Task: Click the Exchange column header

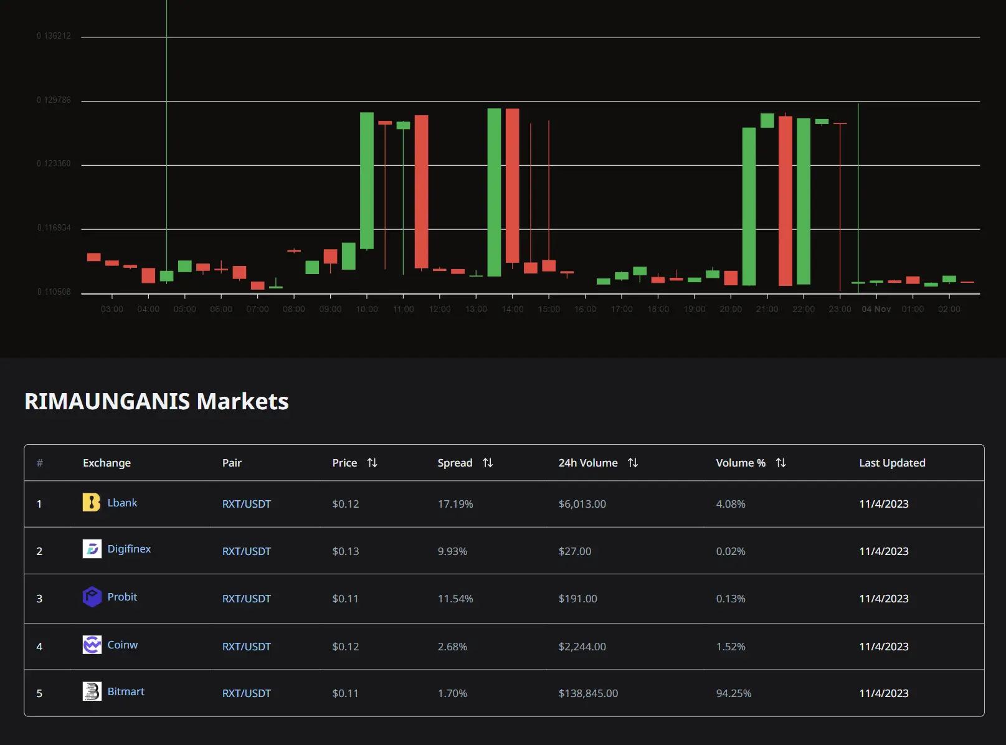Action: click(x=107, y=463)
